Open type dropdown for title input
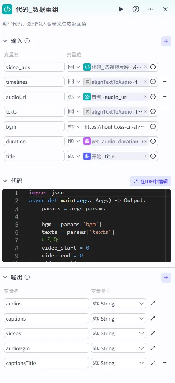This screenshot has height=383, width=175. click(x=74, y=156)
